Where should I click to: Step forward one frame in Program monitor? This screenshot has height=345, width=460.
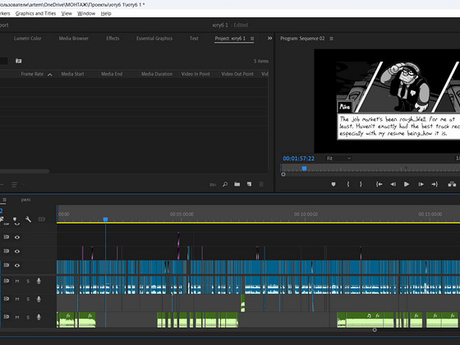click(x=421, y=184)
